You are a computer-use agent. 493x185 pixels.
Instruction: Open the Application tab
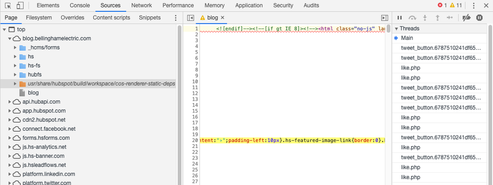(x=249, y=5)
